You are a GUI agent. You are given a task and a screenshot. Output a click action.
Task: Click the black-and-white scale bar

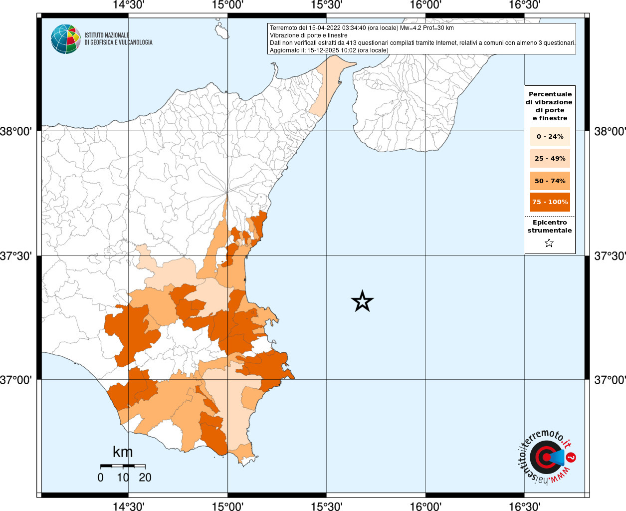click(123, 466)
